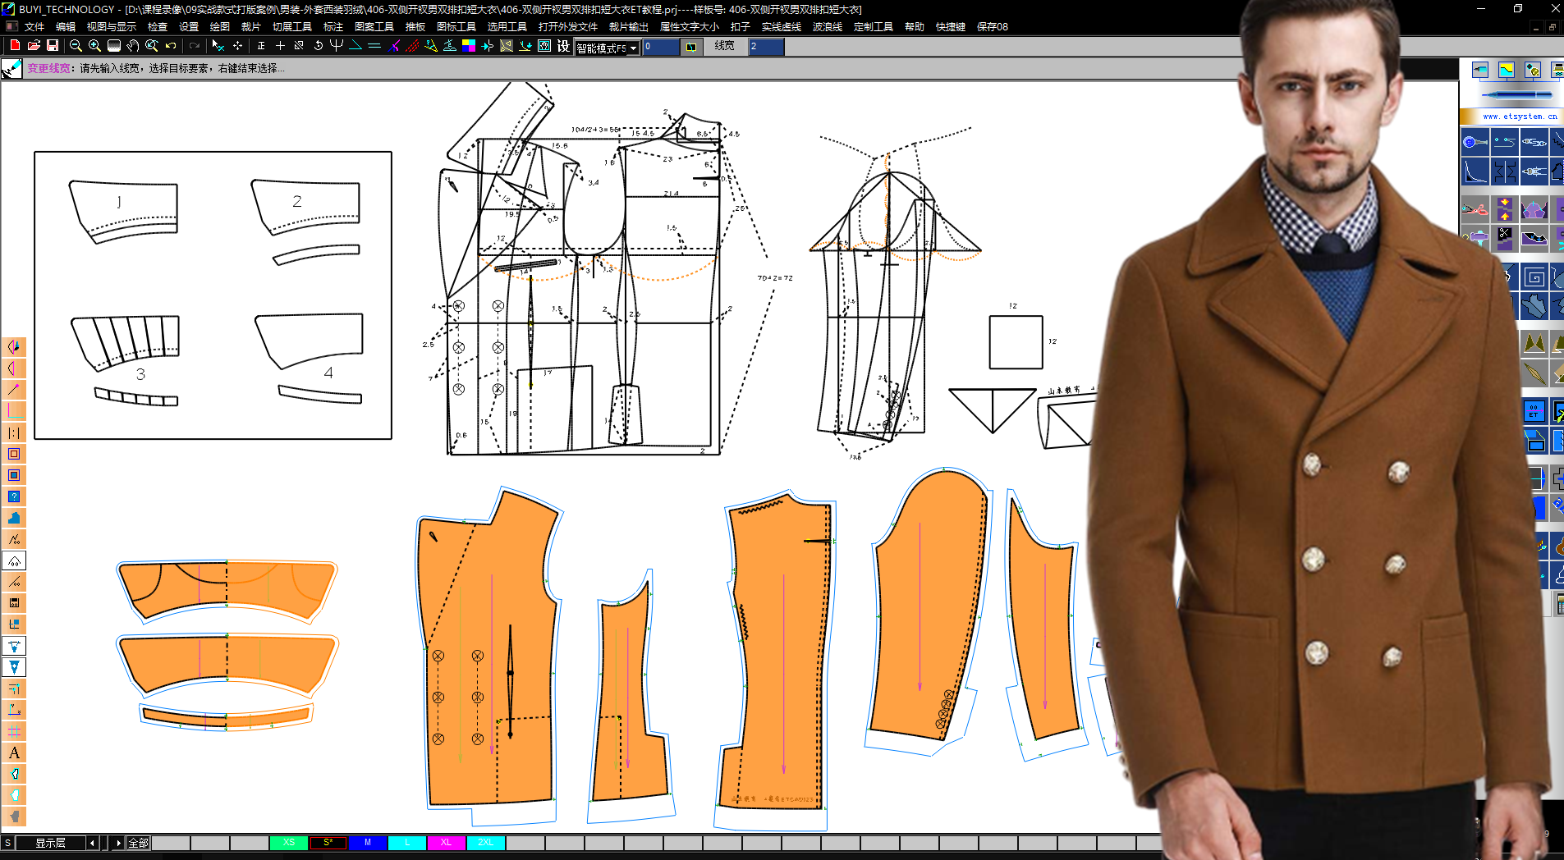Click the blue question mark tool icon
Screen dimensions: 1564x860
(14, 496)
